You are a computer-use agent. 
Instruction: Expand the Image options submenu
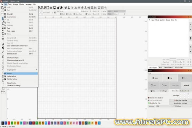pos(21,70)
